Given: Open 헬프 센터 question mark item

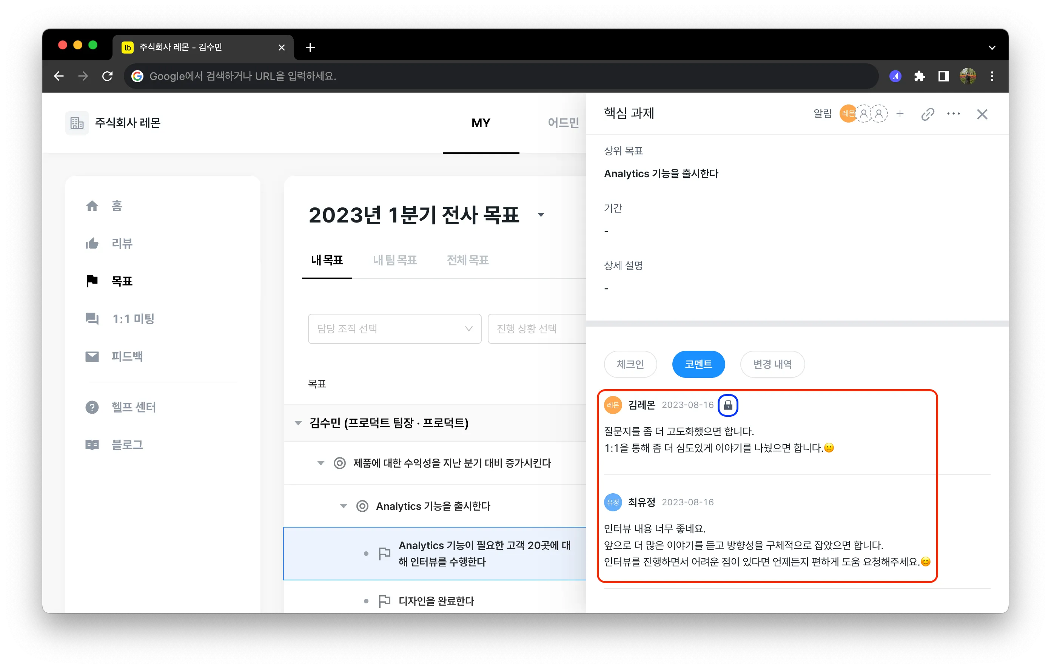Looking at the screenshot, I should (x=120, y=407).
